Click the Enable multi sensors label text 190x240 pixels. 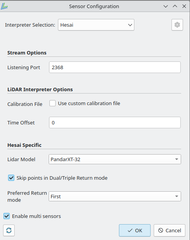coord(36,216)
